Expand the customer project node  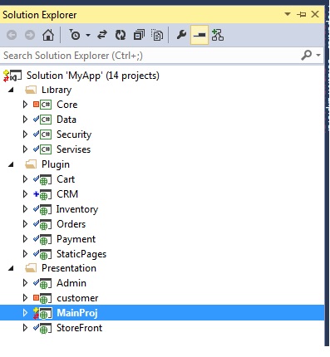pos(25,298)
